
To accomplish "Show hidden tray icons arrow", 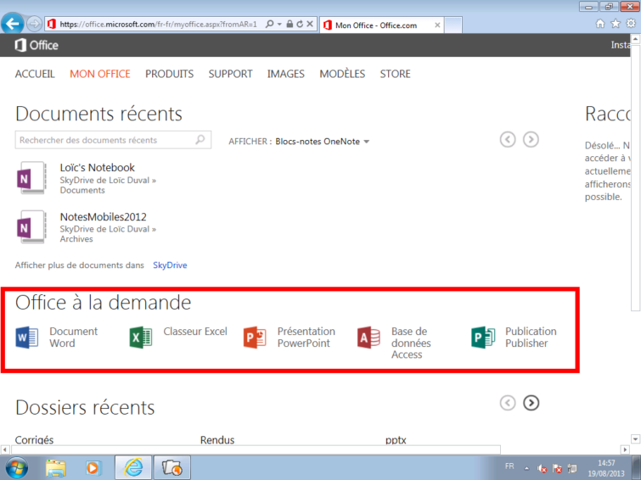I will (x=526, y=469).
